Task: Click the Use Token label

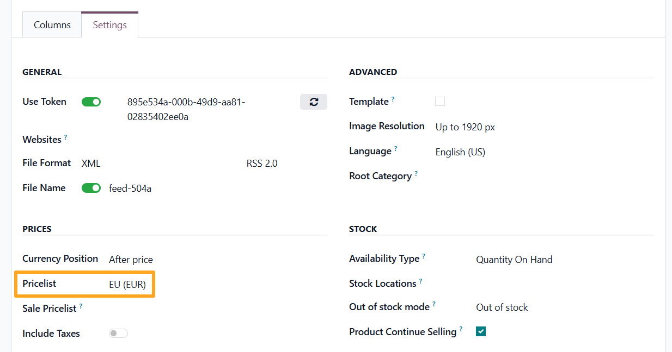Action: 45,102
